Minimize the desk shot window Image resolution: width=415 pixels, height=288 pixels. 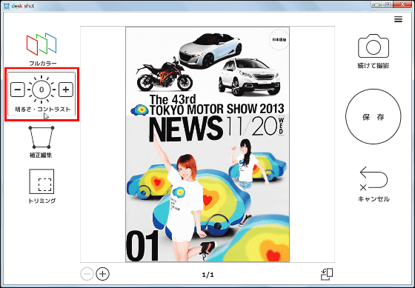(x=376, y=4)
